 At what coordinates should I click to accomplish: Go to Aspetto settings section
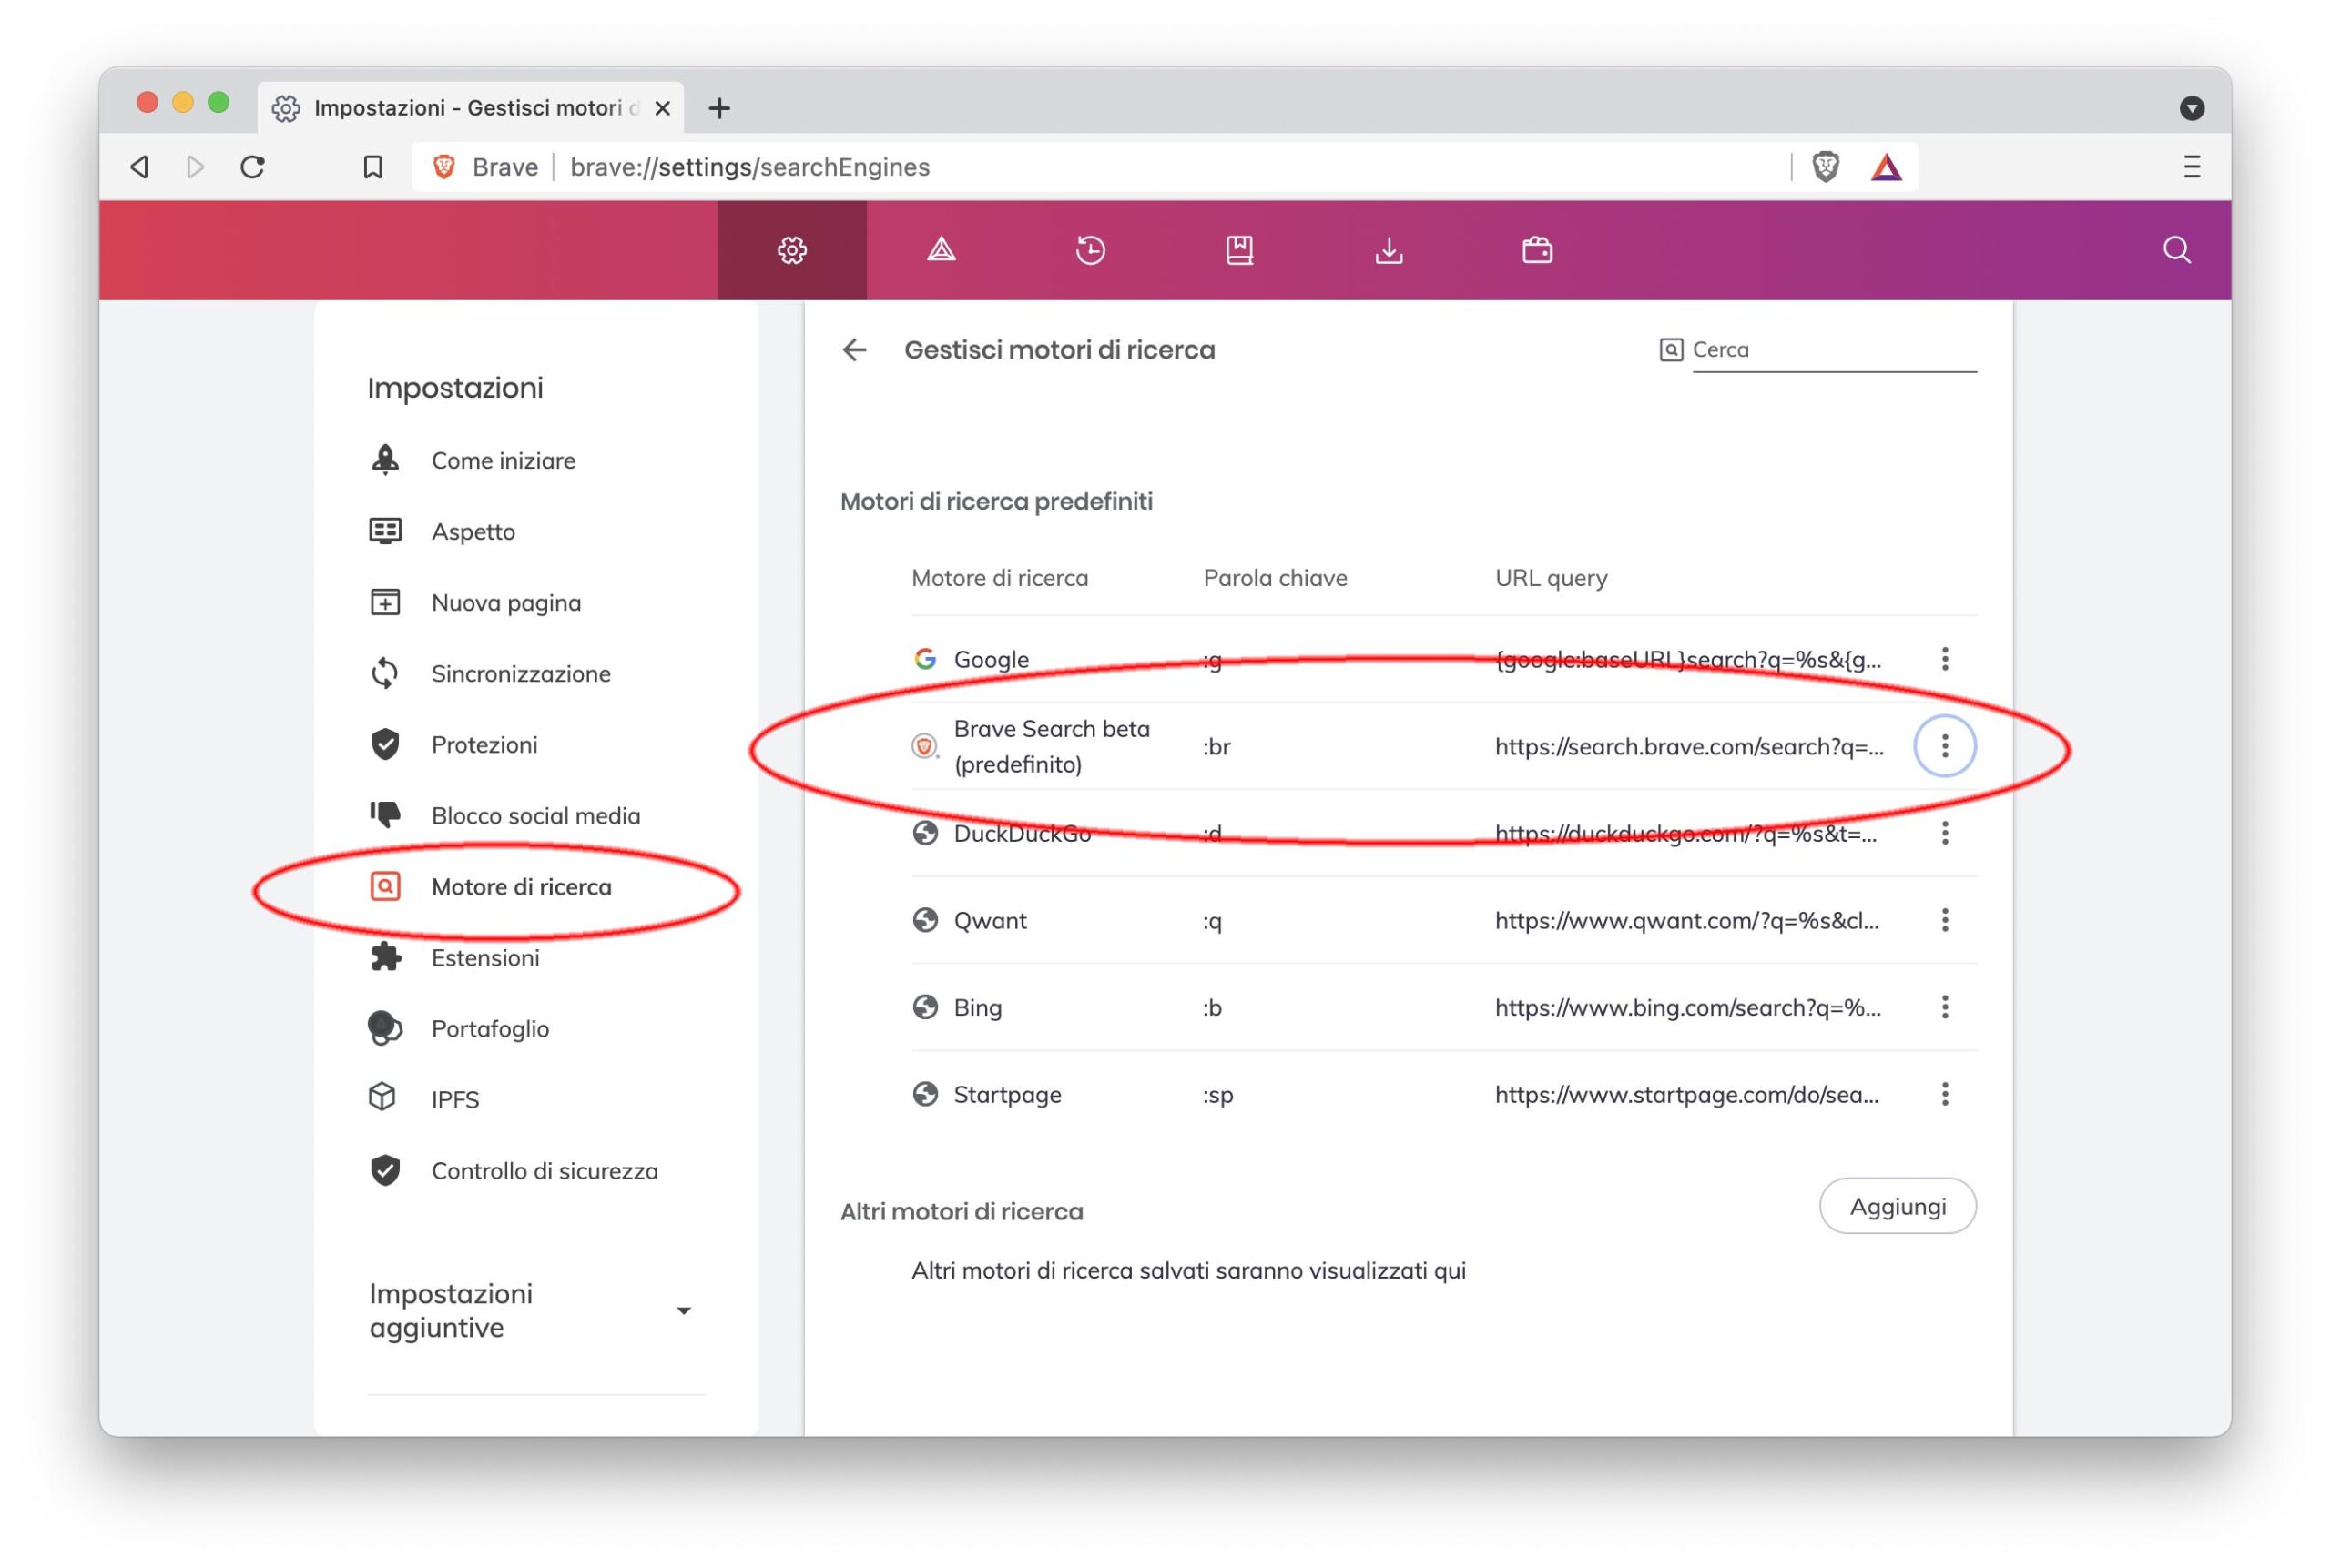473,532
